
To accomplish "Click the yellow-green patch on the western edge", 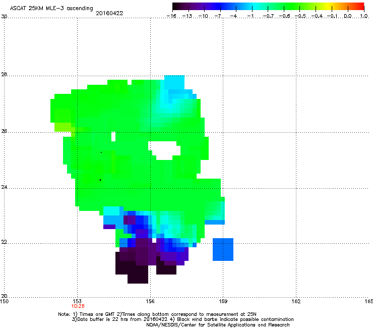I will [x=63, y=127].
